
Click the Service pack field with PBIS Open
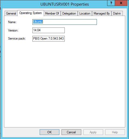[x=49, y=39]
